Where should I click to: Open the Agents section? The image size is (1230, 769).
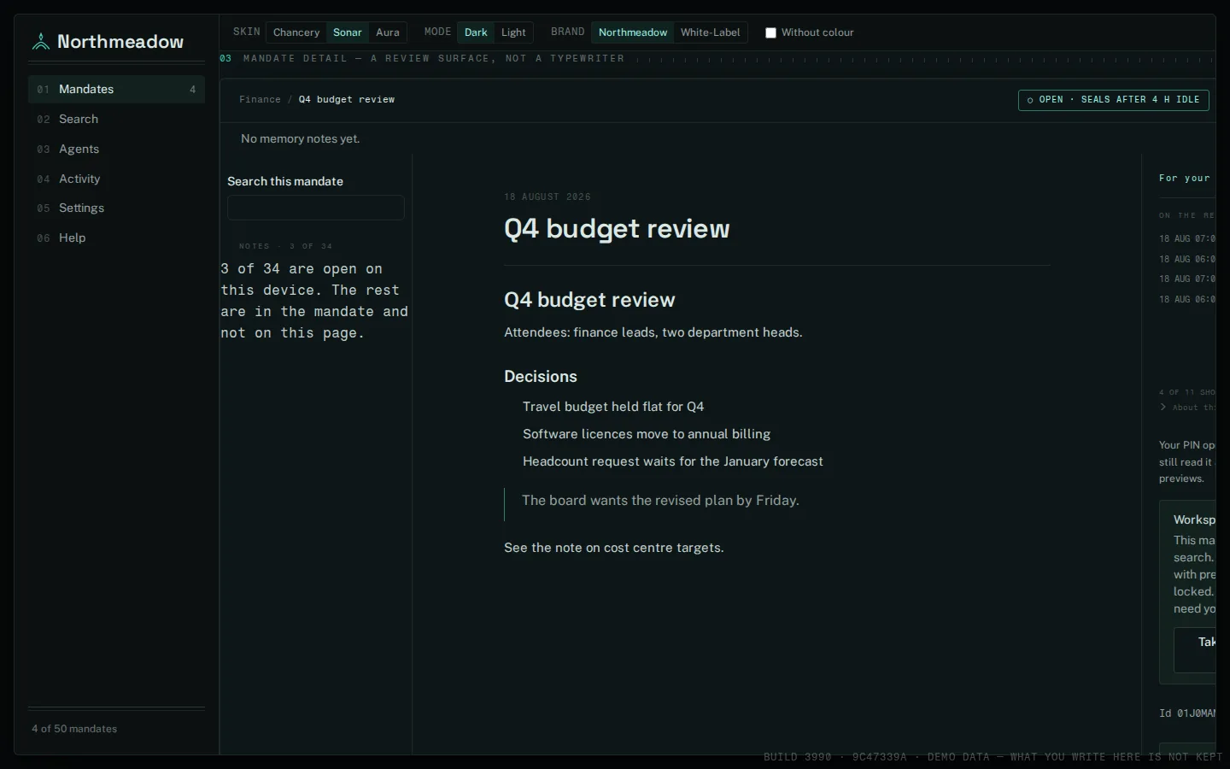pyautogui.click(x=116, y=149)
